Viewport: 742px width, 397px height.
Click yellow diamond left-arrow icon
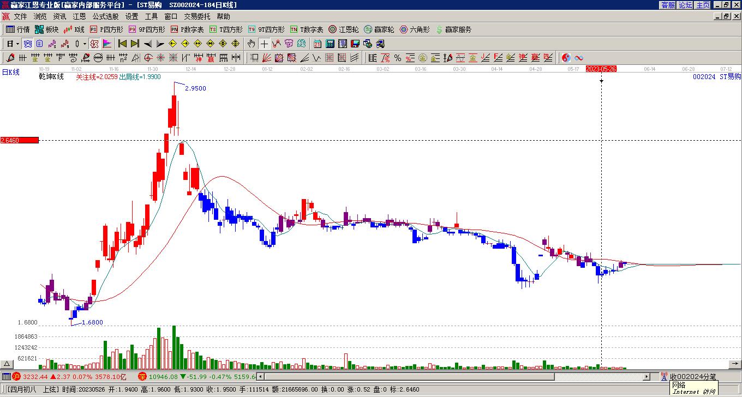tap(173, 44)
